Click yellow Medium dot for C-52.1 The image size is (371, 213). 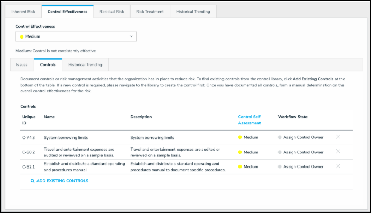coord(240,166)
